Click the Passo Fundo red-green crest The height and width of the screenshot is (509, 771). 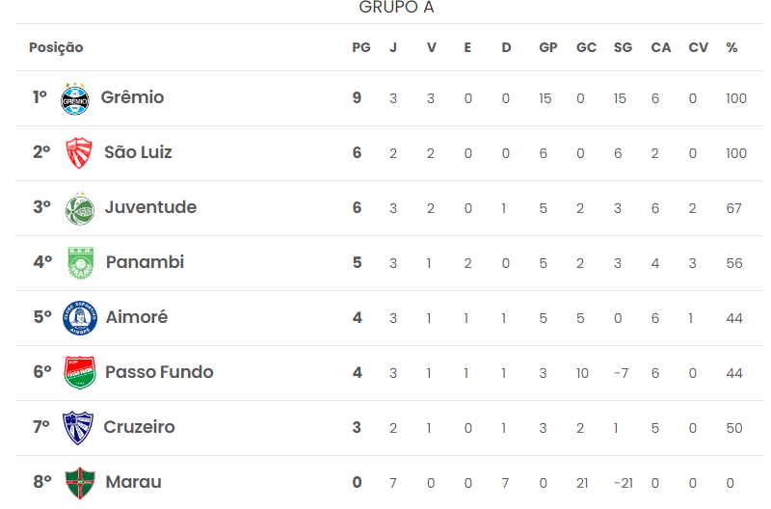point(80,373)
